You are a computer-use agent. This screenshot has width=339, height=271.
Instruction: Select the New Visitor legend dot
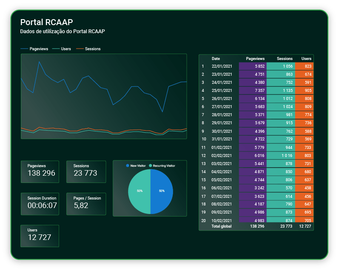(x=128, y=165)
